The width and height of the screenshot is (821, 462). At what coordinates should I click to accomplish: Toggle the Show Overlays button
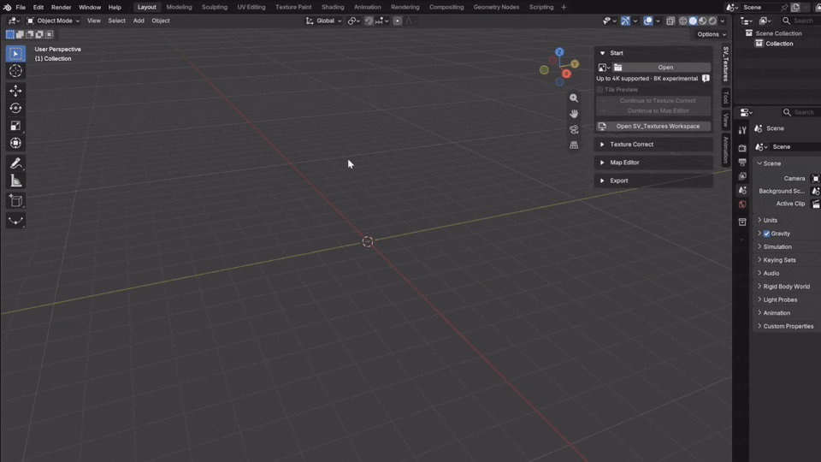coord(648,21)
